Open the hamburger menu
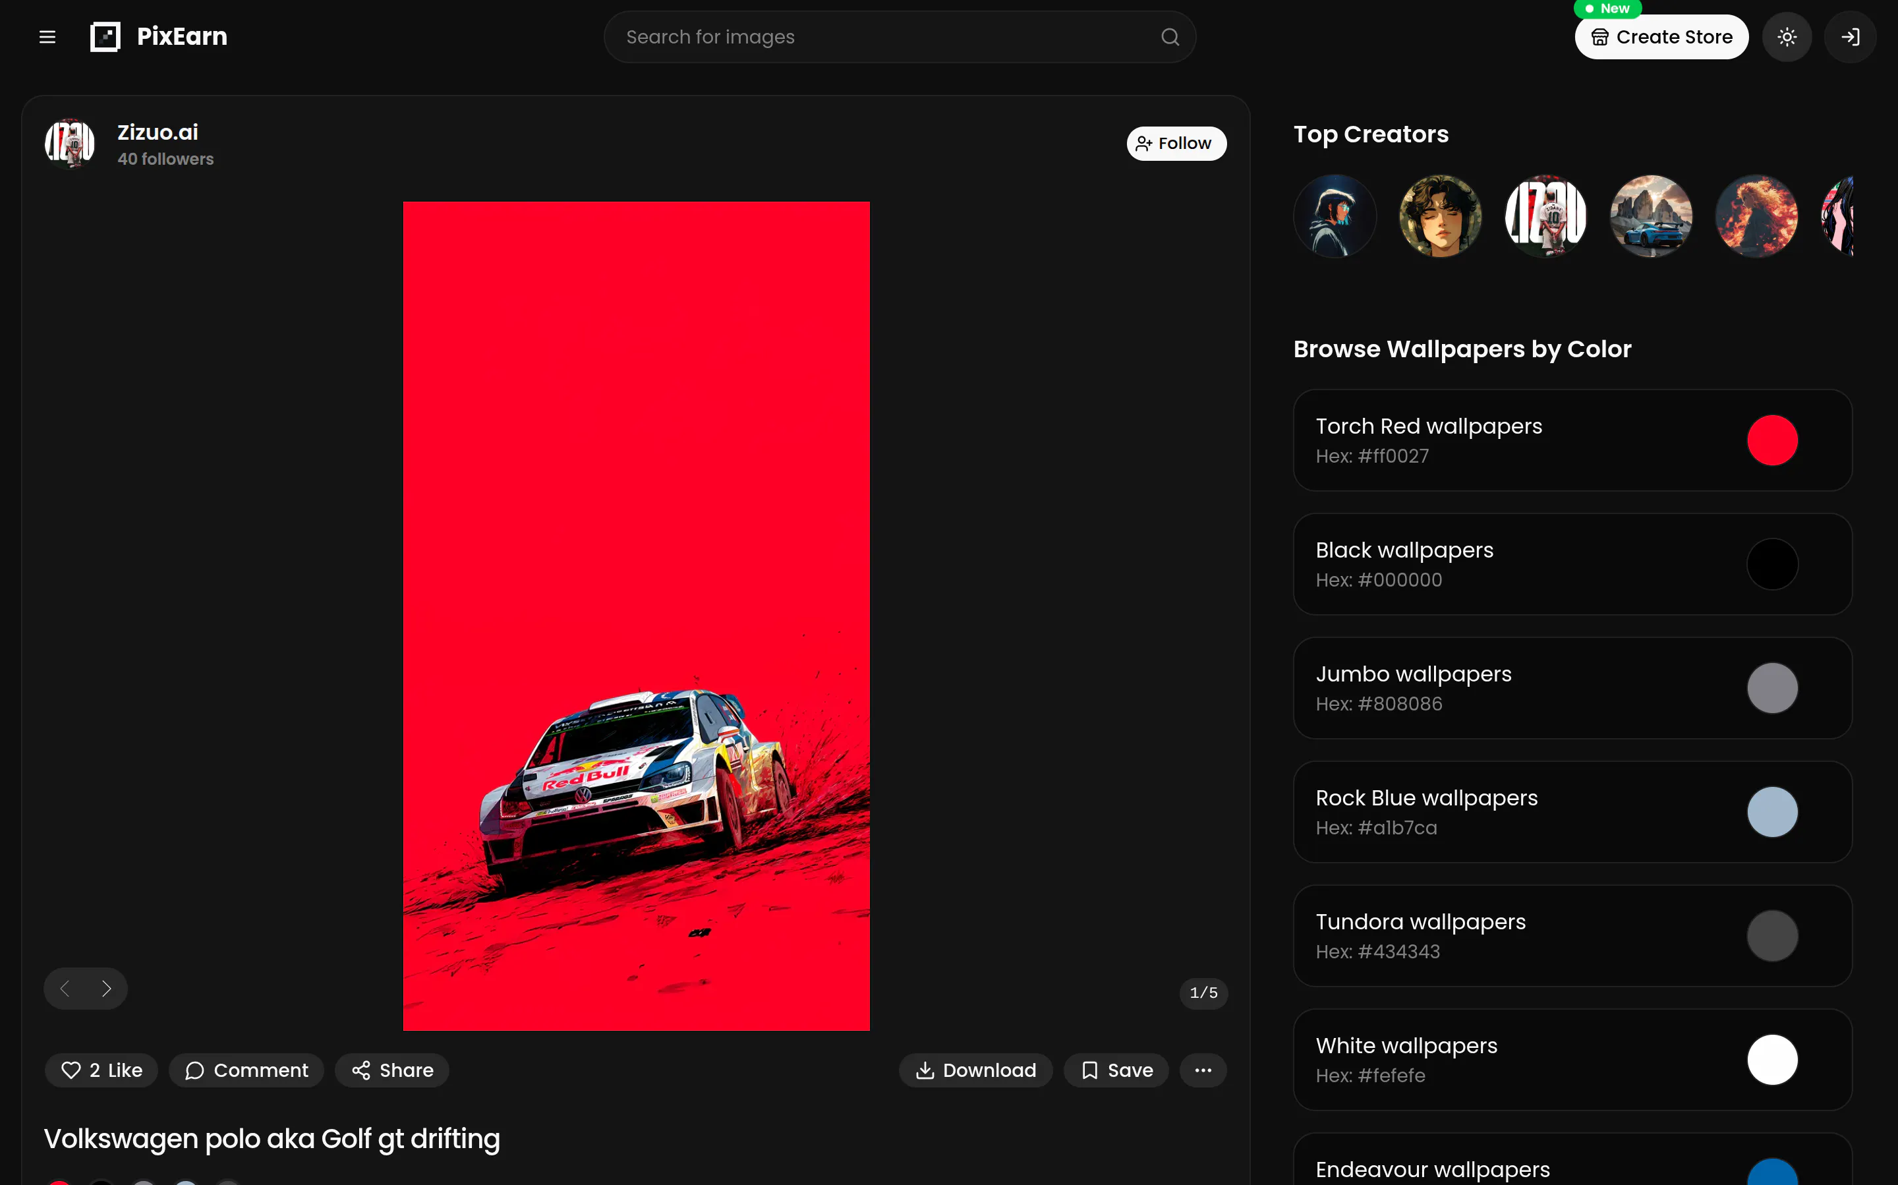Viewport: 1898px width, 1185px height. pyautogui.click(x=47, y=37)
